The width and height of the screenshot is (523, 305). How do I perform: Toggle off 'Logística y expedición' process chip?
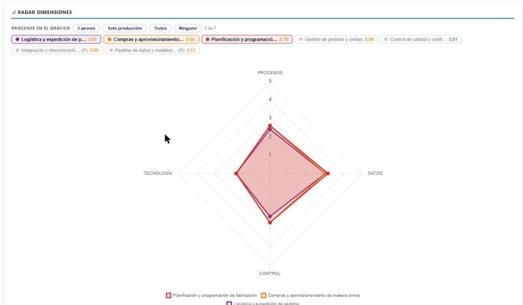pyautogui.click(x=56, y=39)
